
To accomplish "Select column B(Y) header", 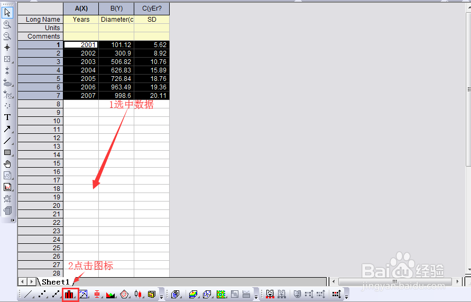I will click(116, 8).
